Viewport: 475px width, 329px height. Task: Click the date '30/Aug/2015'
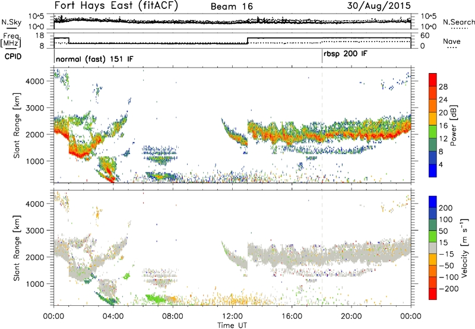click(379, 5)
